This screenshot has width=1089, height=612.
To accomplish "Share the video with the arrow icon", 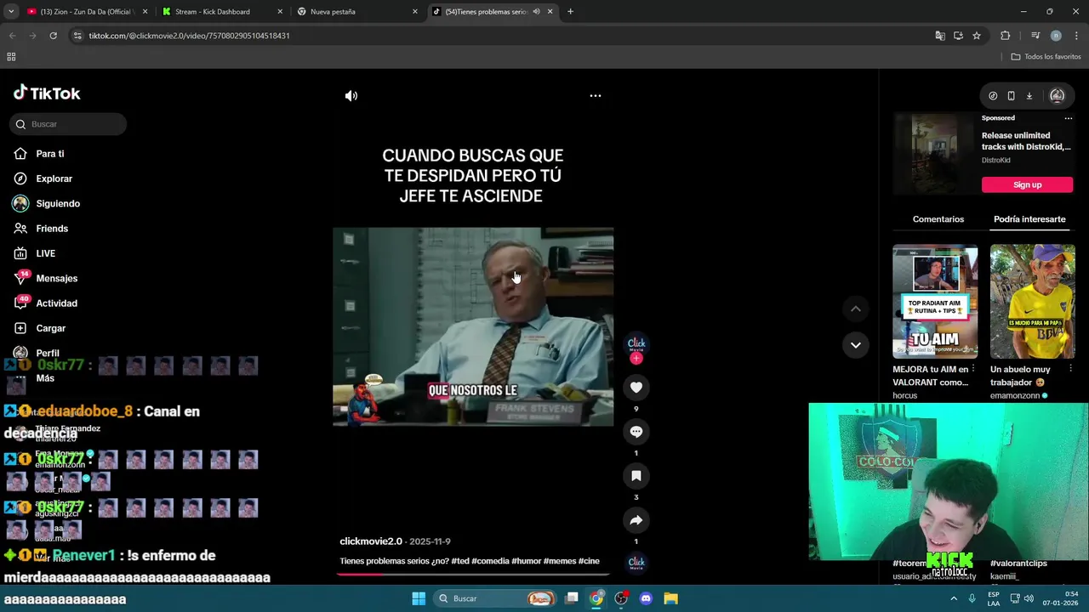I will tap(636, 520).
